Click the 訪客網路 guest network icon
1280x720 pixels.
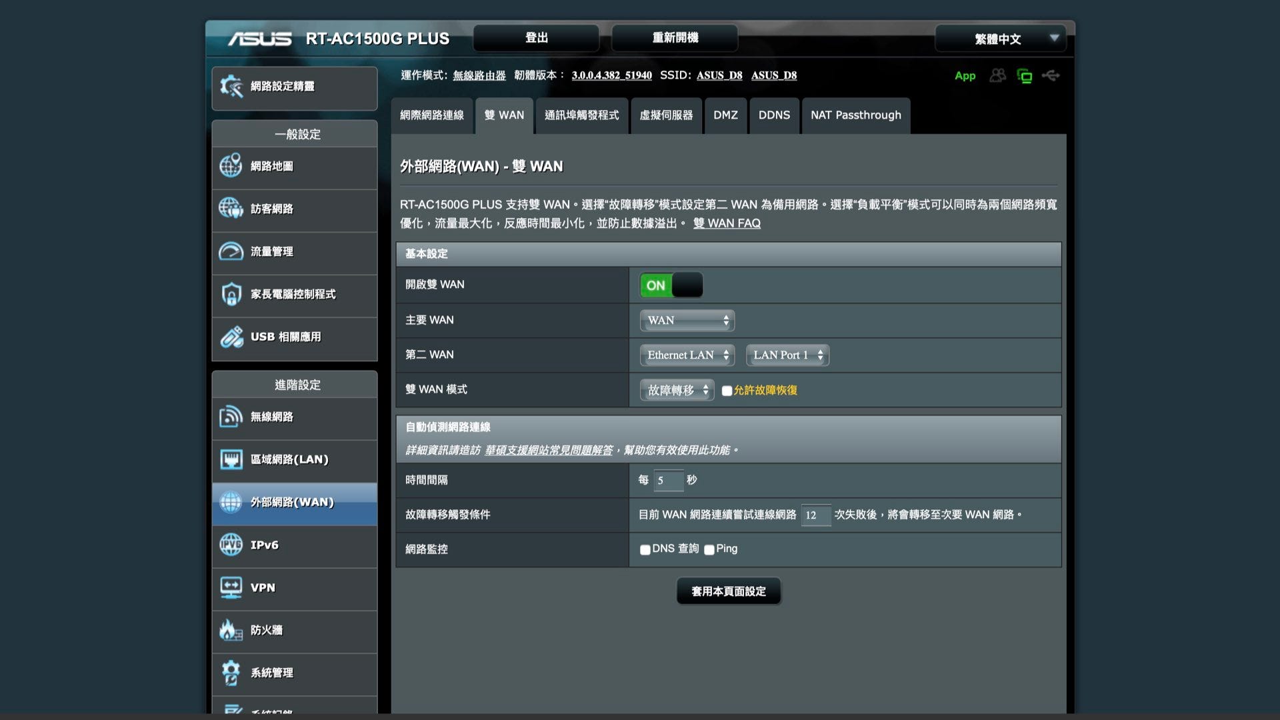click(231, 208)
